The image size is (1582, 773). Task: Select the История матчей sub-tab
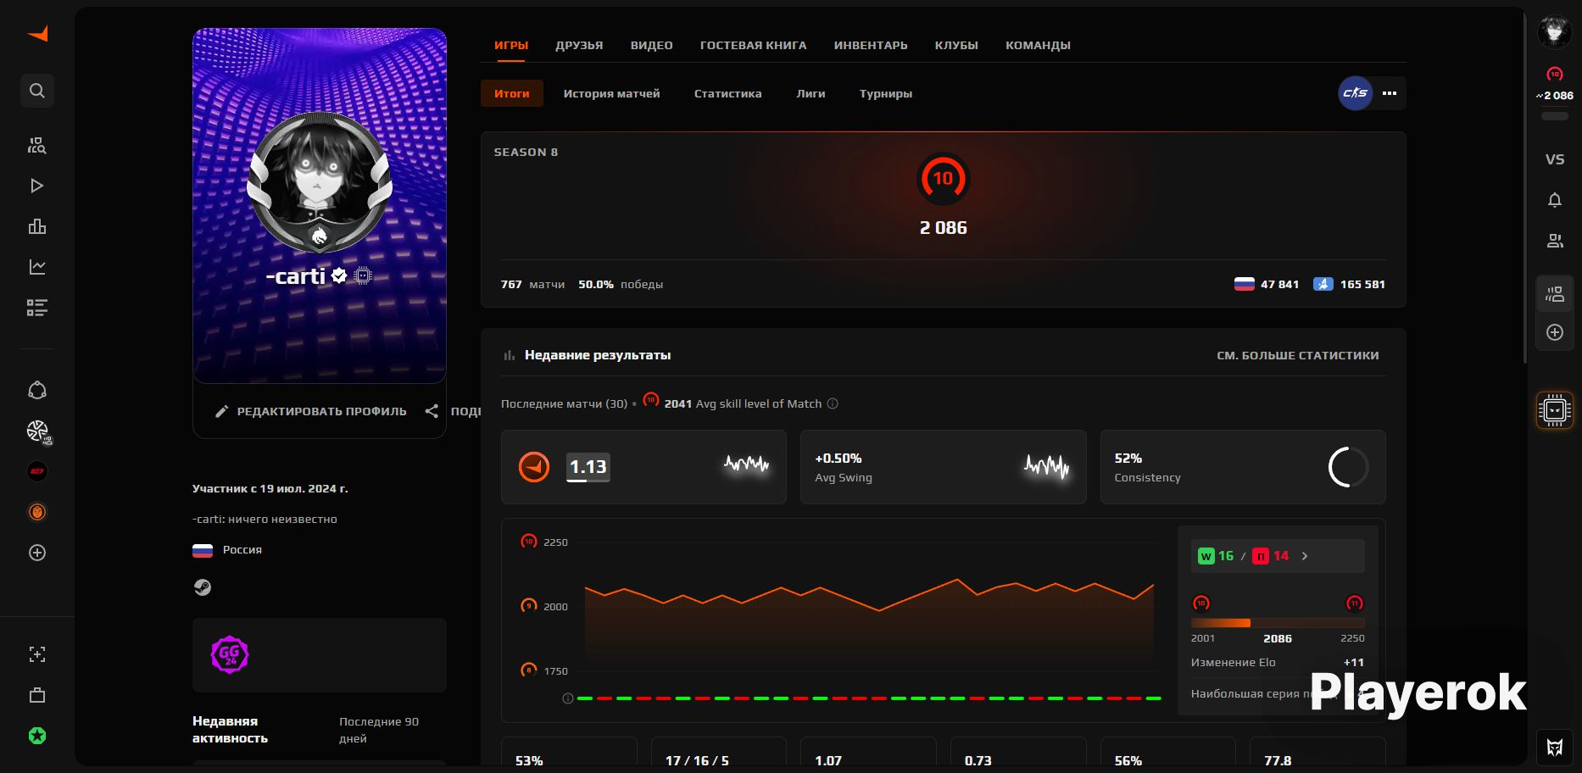pyautogui.click(x=611, y=93)
